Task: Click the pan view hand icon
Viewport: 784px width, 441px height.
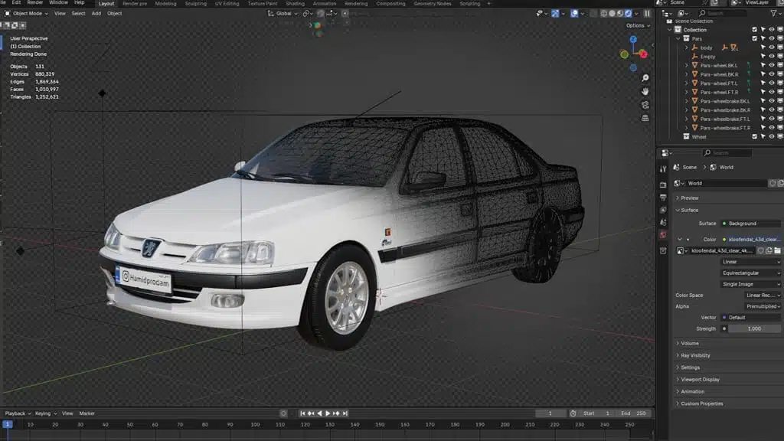Action: coord(645,92)
